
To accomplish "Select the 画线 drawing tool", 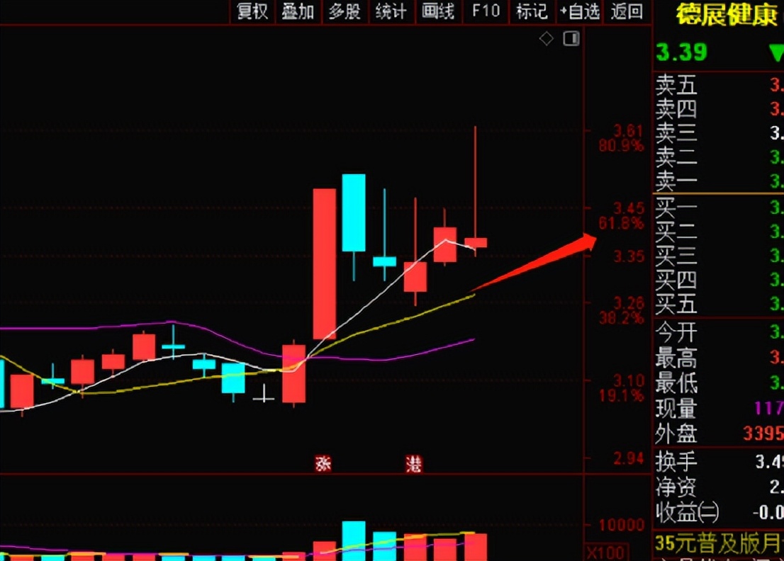I will [x=438, y=11].
